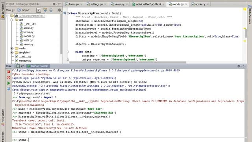
Task: Click 'NameError' line in console output
Action: pos(49,128)
